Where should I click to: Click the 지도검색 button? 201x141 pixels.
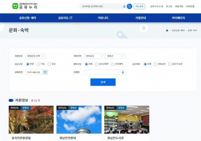coord(139,6)
